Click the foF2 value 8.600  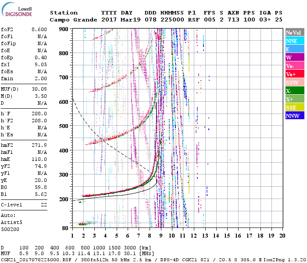click(39, 29)
